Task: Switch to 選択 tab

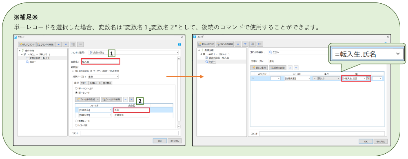Action: pyautogui.click(x=76, y=83)
